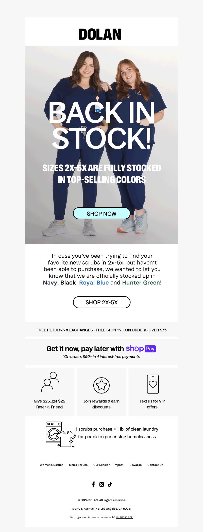Click the Hunter Green color text
203x532 pixels.
[141, 282]
